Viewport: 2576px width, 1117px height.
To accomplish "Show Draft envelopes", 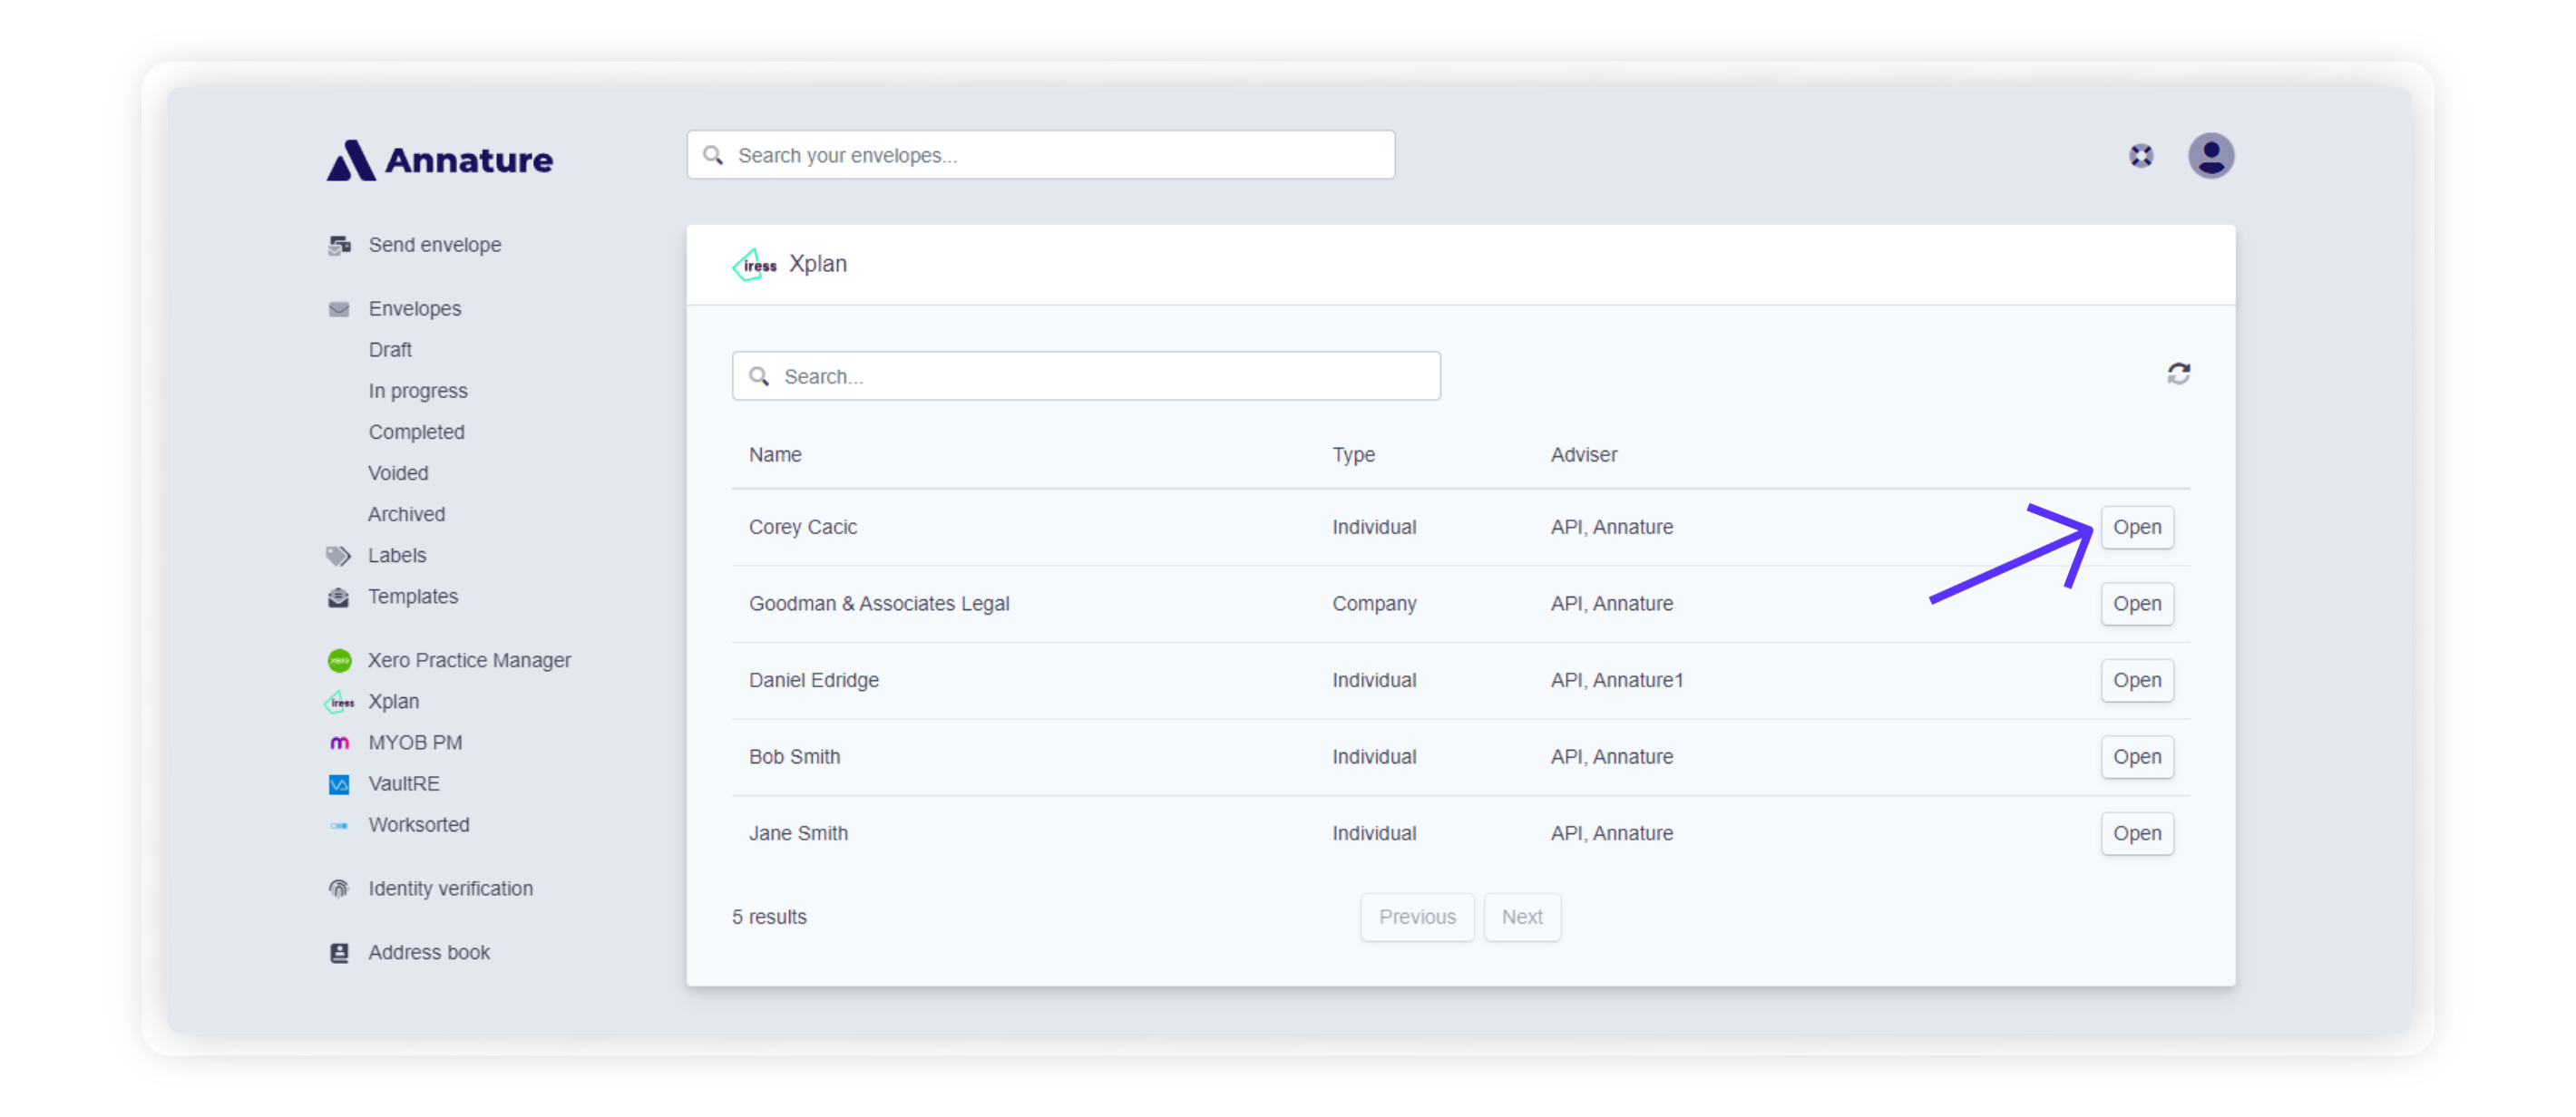I will point(390,350).
